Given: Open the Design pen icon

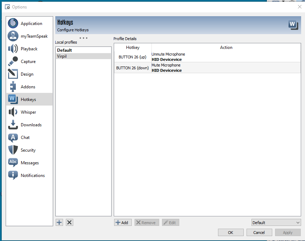Looking at the screenshot, I should point(13,74).
